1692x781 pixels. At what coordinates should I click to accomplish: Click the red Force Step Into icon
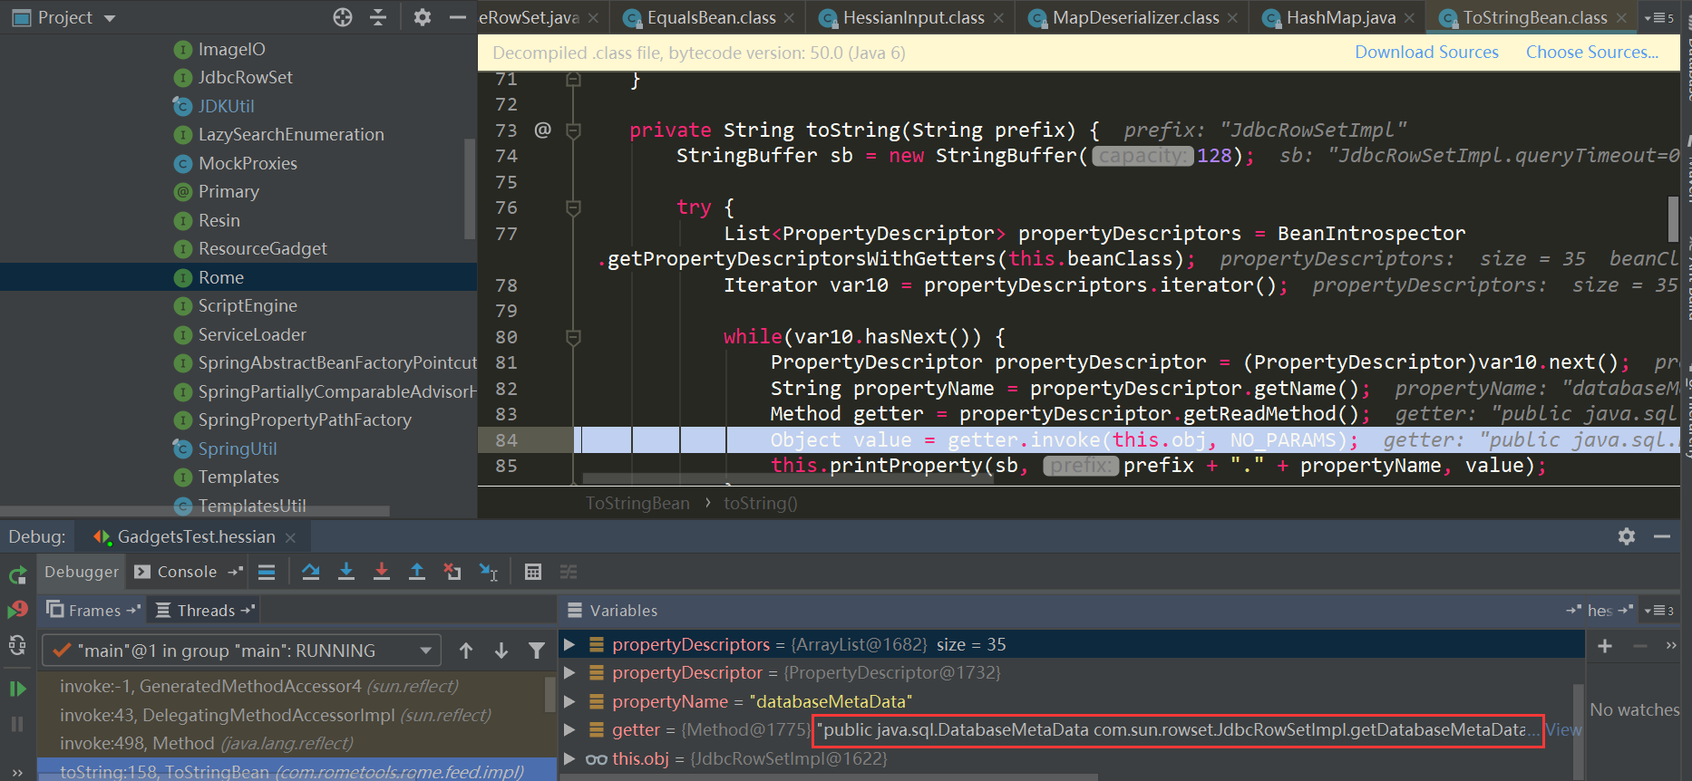click(x=382, y=572)
